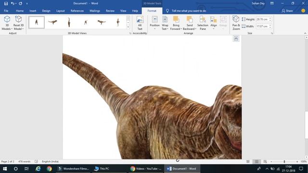Click the Save icon in Quick Access
The image size is (308, 173).
[x=6, y=3]
